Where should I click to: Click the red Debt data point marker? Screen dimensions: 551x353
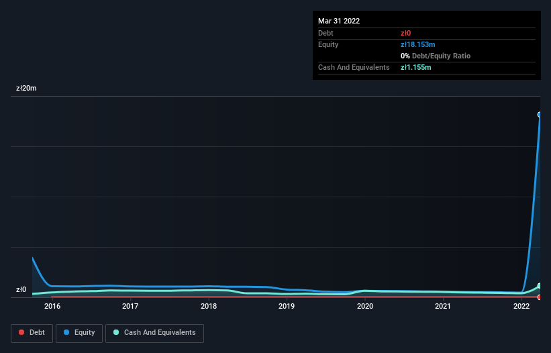540,297
